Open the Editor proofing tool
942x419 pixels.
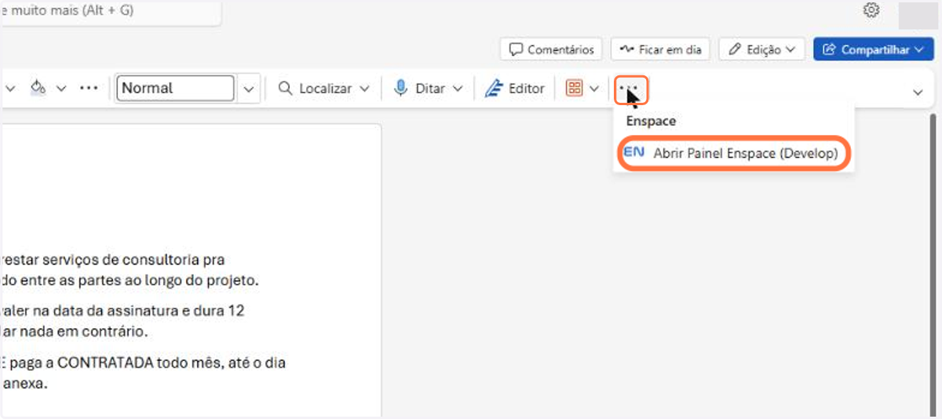click(x=515, y=89)
